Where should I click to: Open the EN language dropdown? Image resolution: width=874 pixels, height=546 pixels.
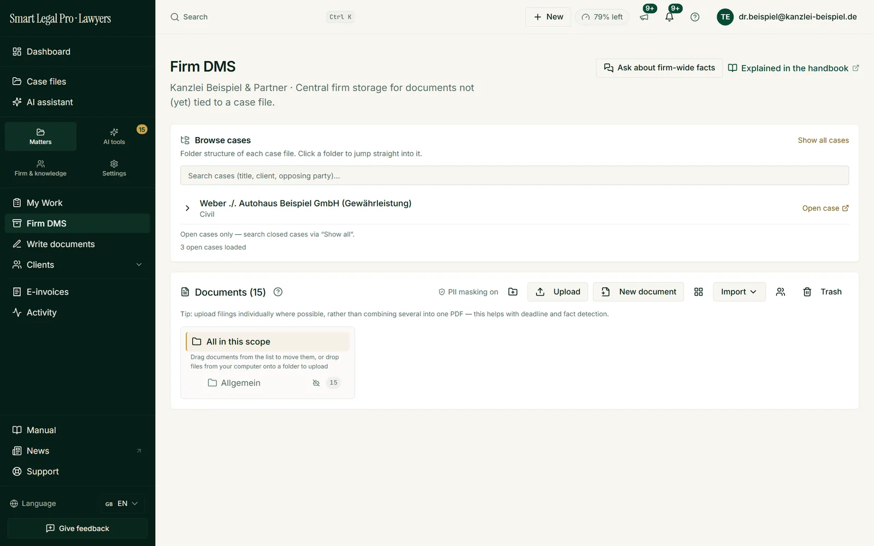coord(122,503)
